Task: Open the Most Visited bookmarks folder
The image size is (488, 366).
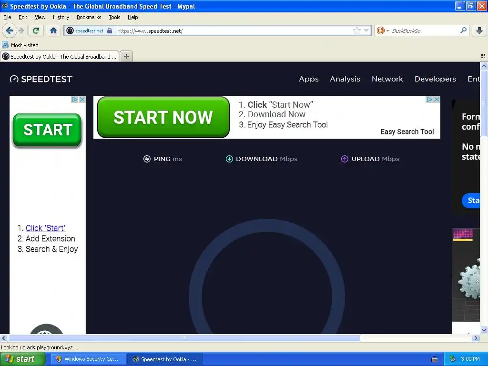Action: point(20,45)
